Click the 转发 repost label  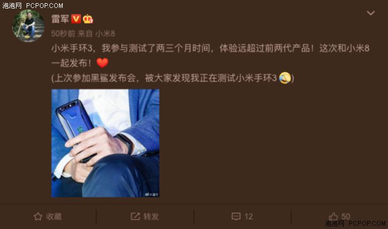pos(151,216)
